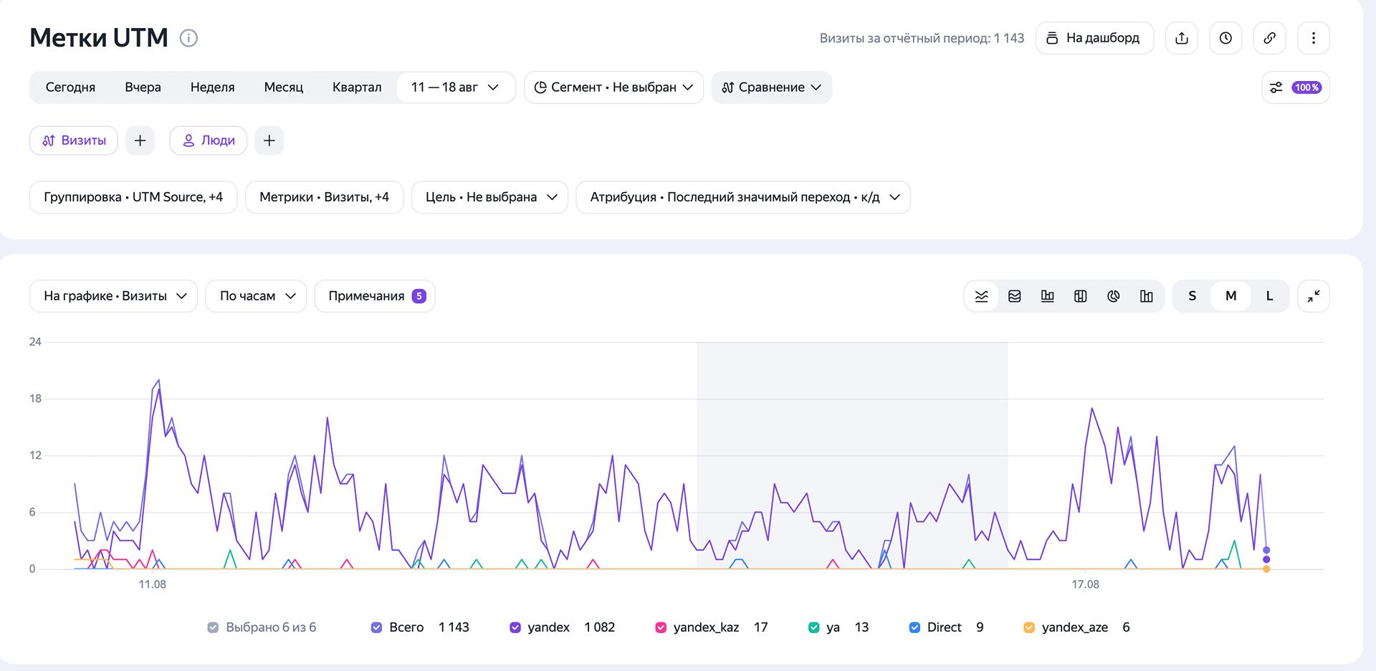The image size is (1376, 671).
Task: Collapse the chart with the shrink icon
Action: 1313,296
